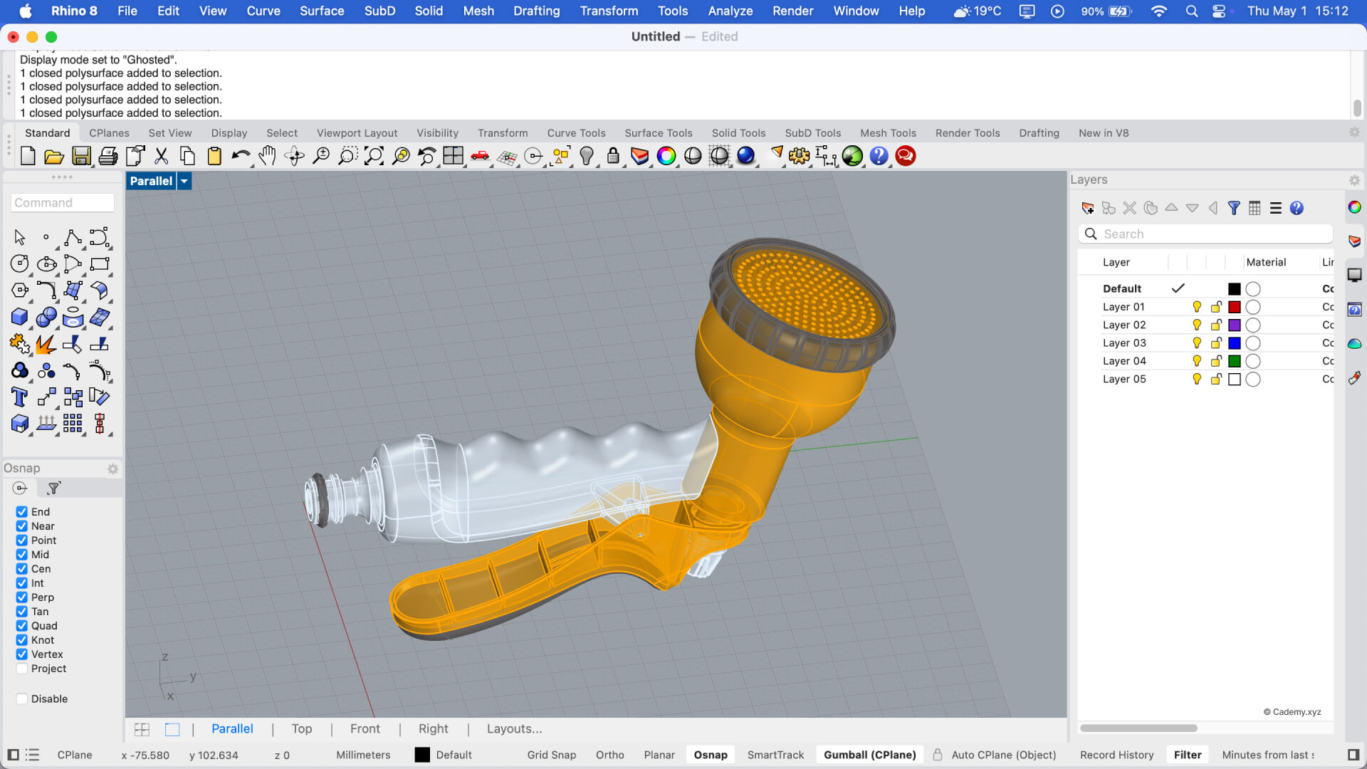Select the Point tool in left palette
Screen dimensions: 1367x769
(46, 238)
